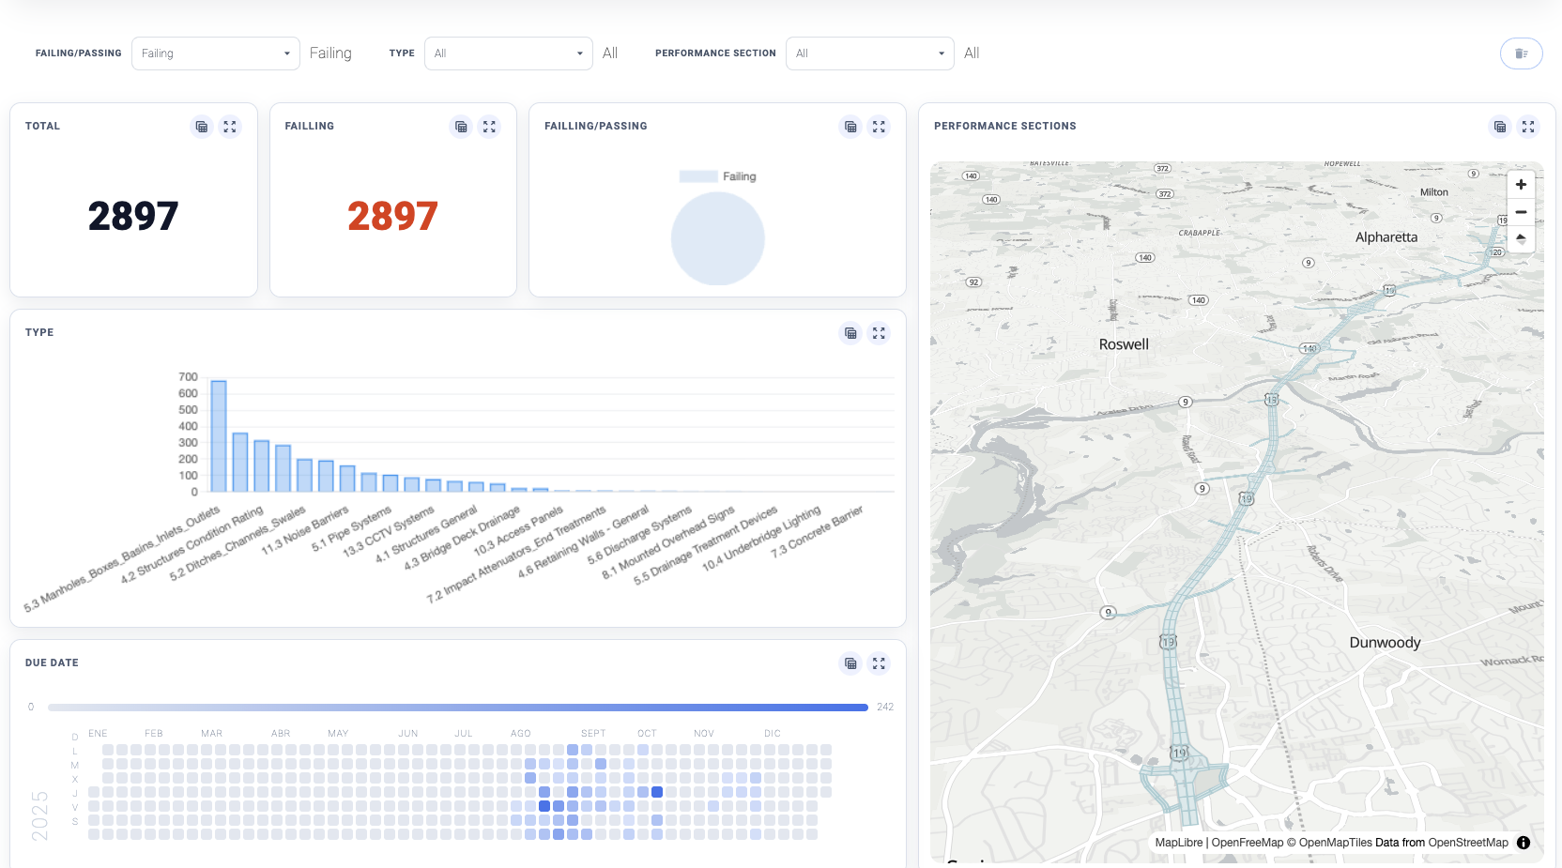Click the tallest bar in TYPE chart
Image resolution: width=1562 pixels, height=868 pixels.
point(219,436)
